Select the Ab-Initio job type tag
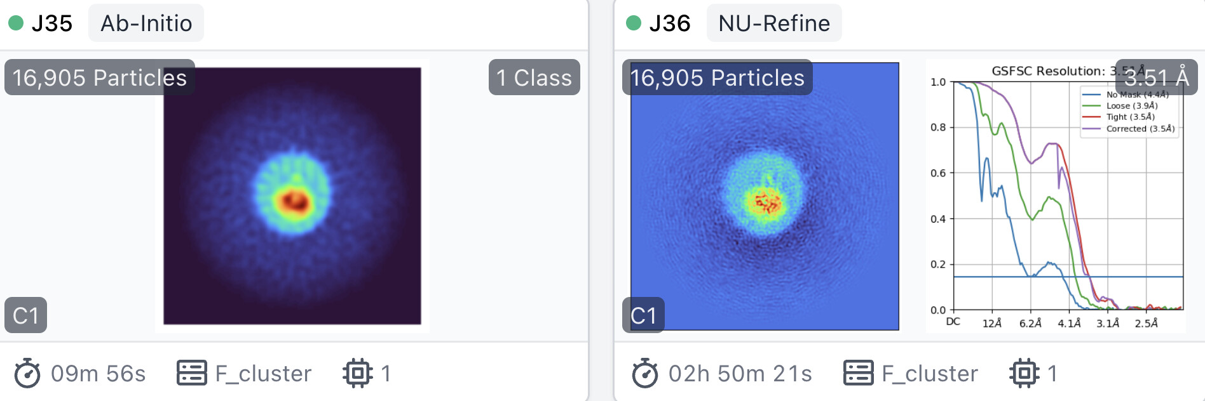Screen dimensions: 1205x401 pos(146,23)
